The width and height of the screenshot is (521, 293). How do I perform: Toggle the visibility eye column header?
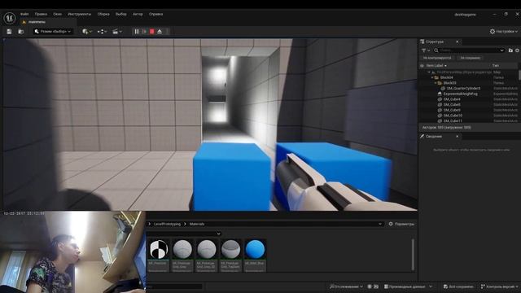point(422,66)
